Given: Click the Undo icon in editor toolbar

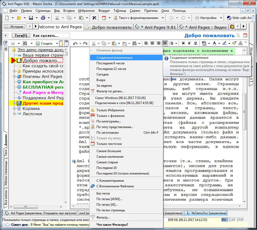Looking at the screenshot, I should [75, 43].
